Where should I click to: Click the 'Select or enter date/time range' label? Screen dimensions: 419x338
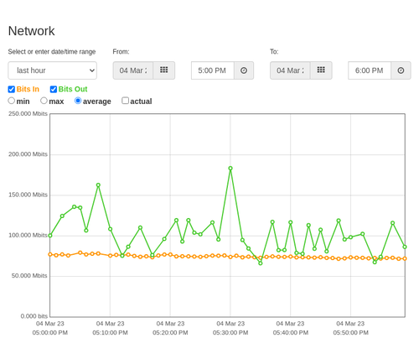[x=52, y=52]
